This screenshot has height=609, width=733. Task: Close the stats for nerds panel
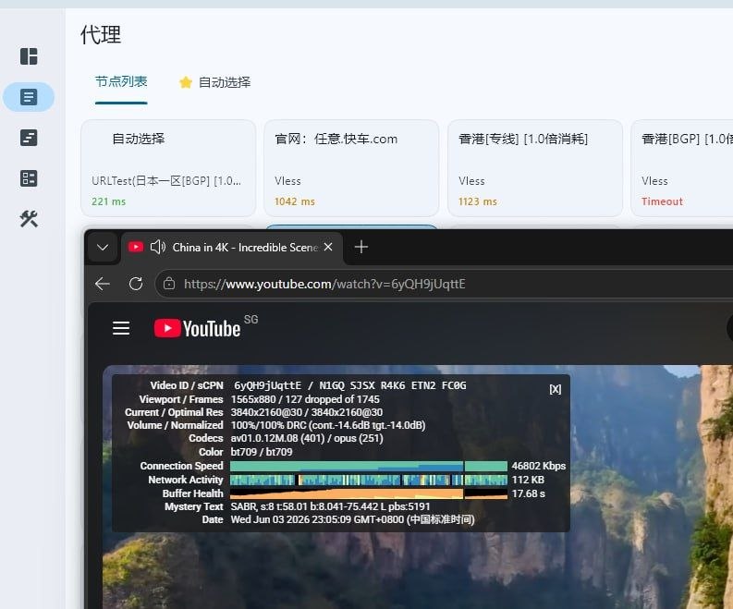[555, 389]
